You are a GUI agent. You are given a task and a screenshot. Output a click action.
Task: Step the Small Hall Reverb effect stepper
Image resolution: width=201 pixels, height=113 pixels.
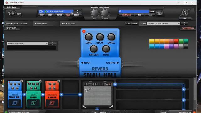pos(52,43)
